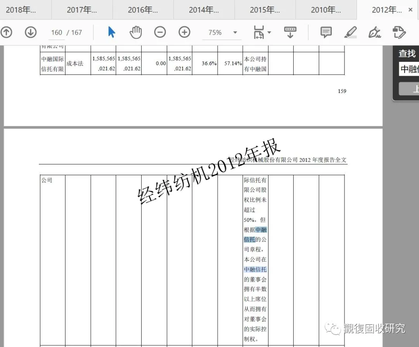Activate the hand pan tool
The height and width of the screenshot is (347, 419).
pos(135,32)
